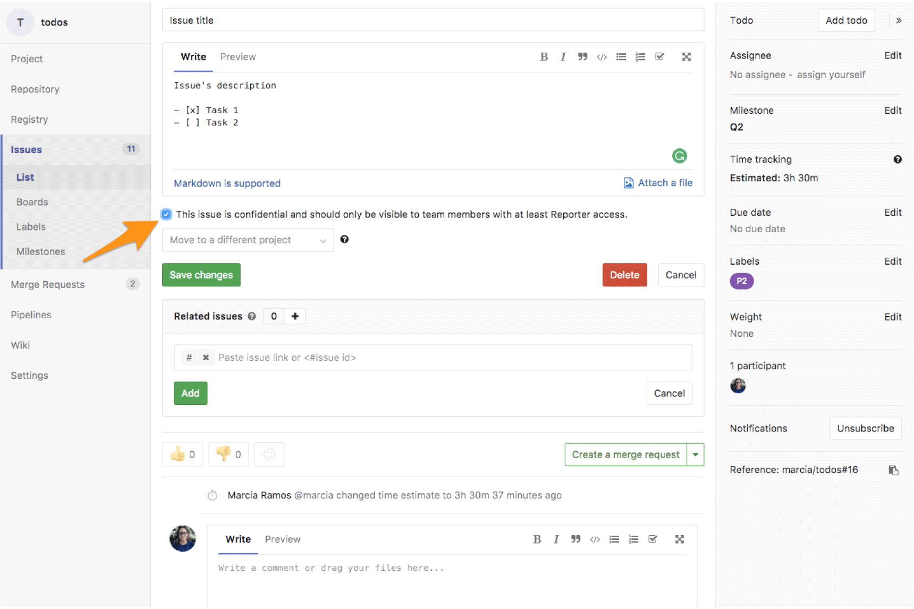Screen dimensions: 914x609
Task: Give a thumbs down reaction
Action: [228, 455]
